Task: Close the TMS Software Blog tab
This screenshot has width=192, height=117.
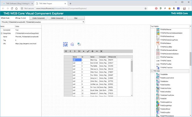Action: 32,4
